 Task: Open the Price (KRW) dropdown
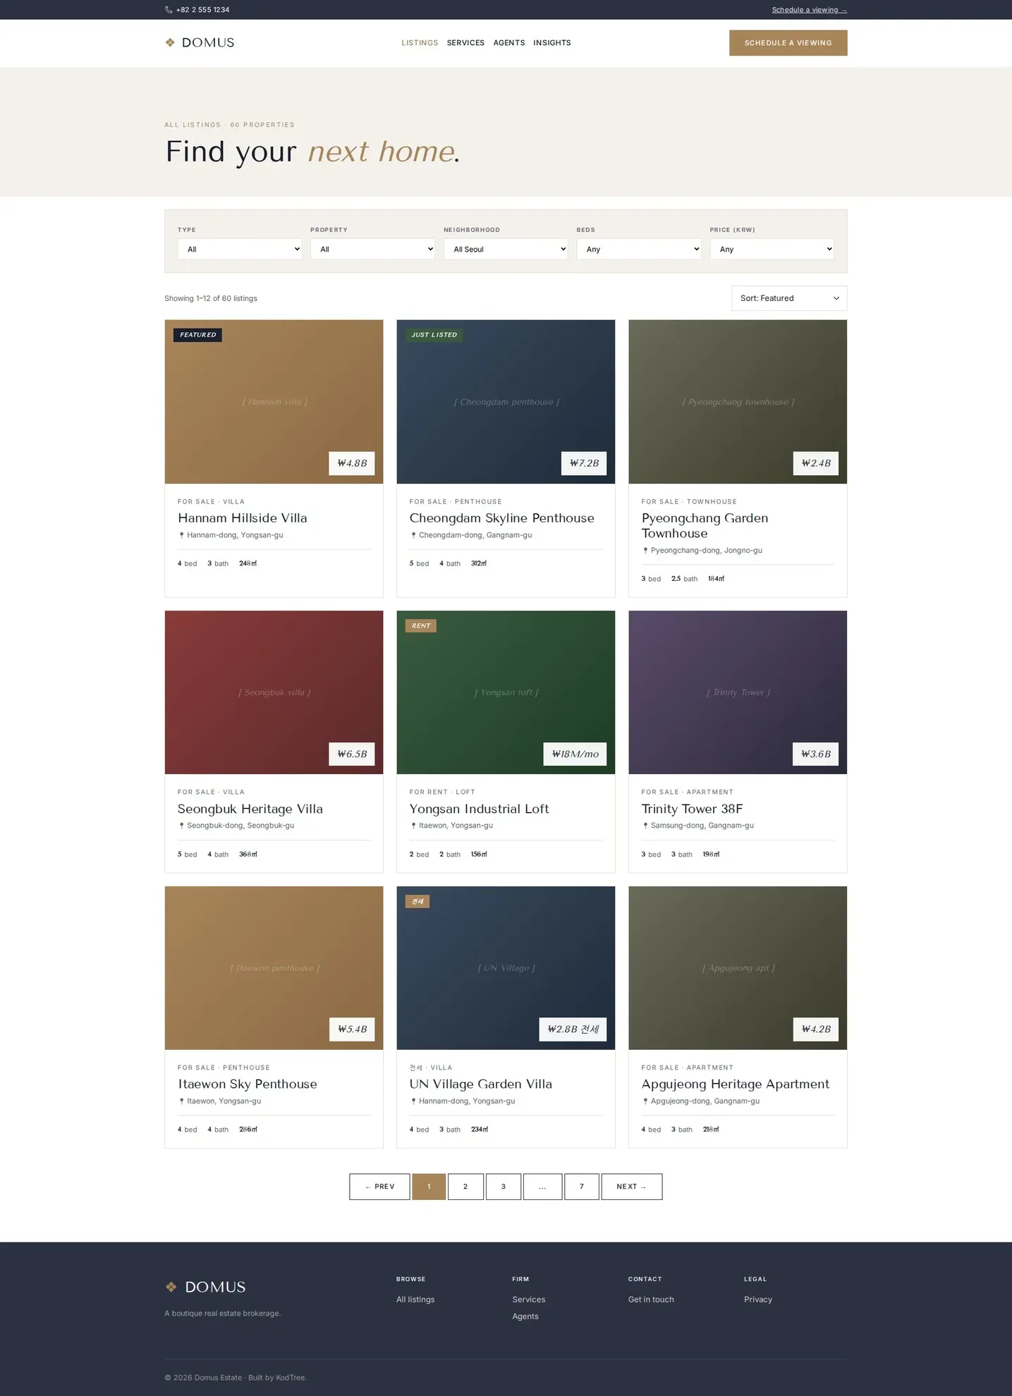[772, 249]
